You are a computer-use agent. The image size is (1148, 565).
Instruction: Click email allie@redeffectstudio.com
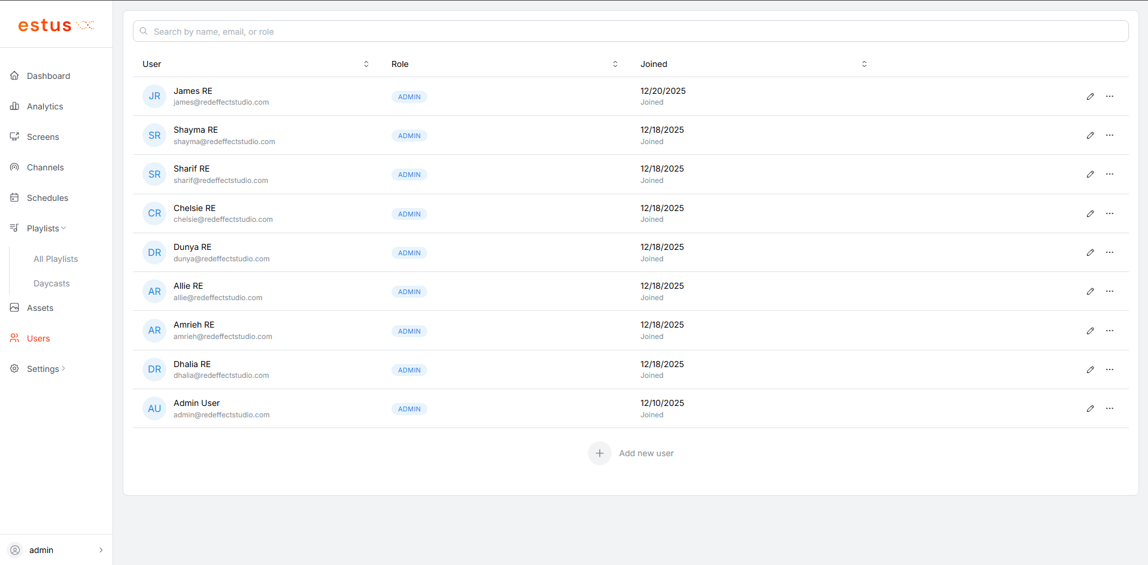pos(218,298)
